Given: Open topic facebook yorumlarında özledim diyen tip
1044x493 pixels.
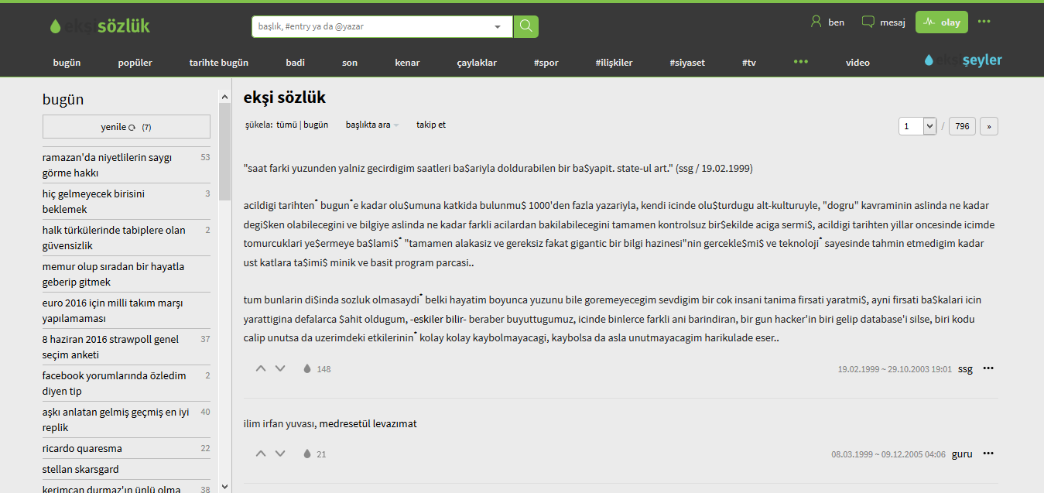Looking at the screenshot, I should click(126, 383).
